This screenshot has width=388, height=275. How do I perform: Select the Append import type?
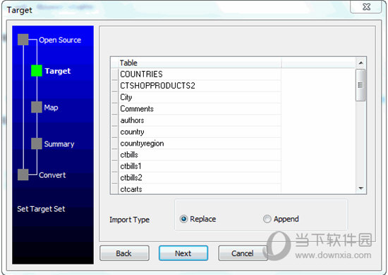(267, 219)
